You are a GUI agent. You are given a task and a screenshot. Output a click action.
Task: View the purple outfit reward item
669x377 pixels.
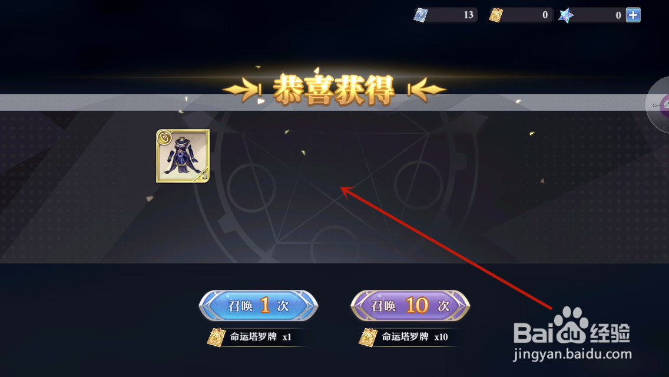pyautogui.click(x=183, y=156)
